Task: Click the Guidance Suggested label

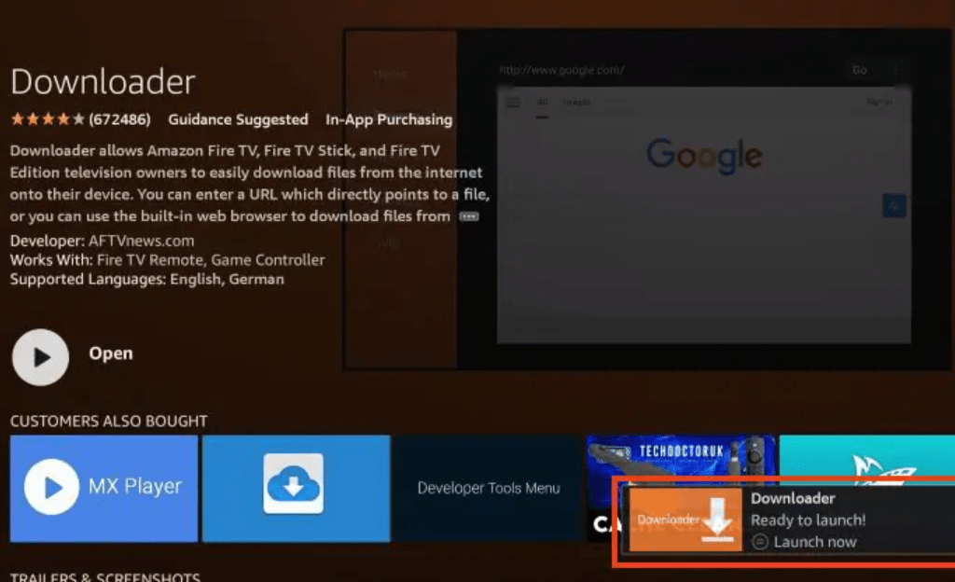Action: click(x=238, y=120)
